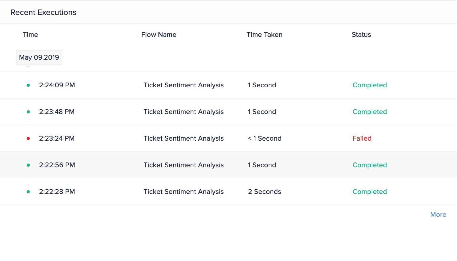This screenshot has height=261, width=457.
Task: Click the Failed status text
Action: point(362,138)
